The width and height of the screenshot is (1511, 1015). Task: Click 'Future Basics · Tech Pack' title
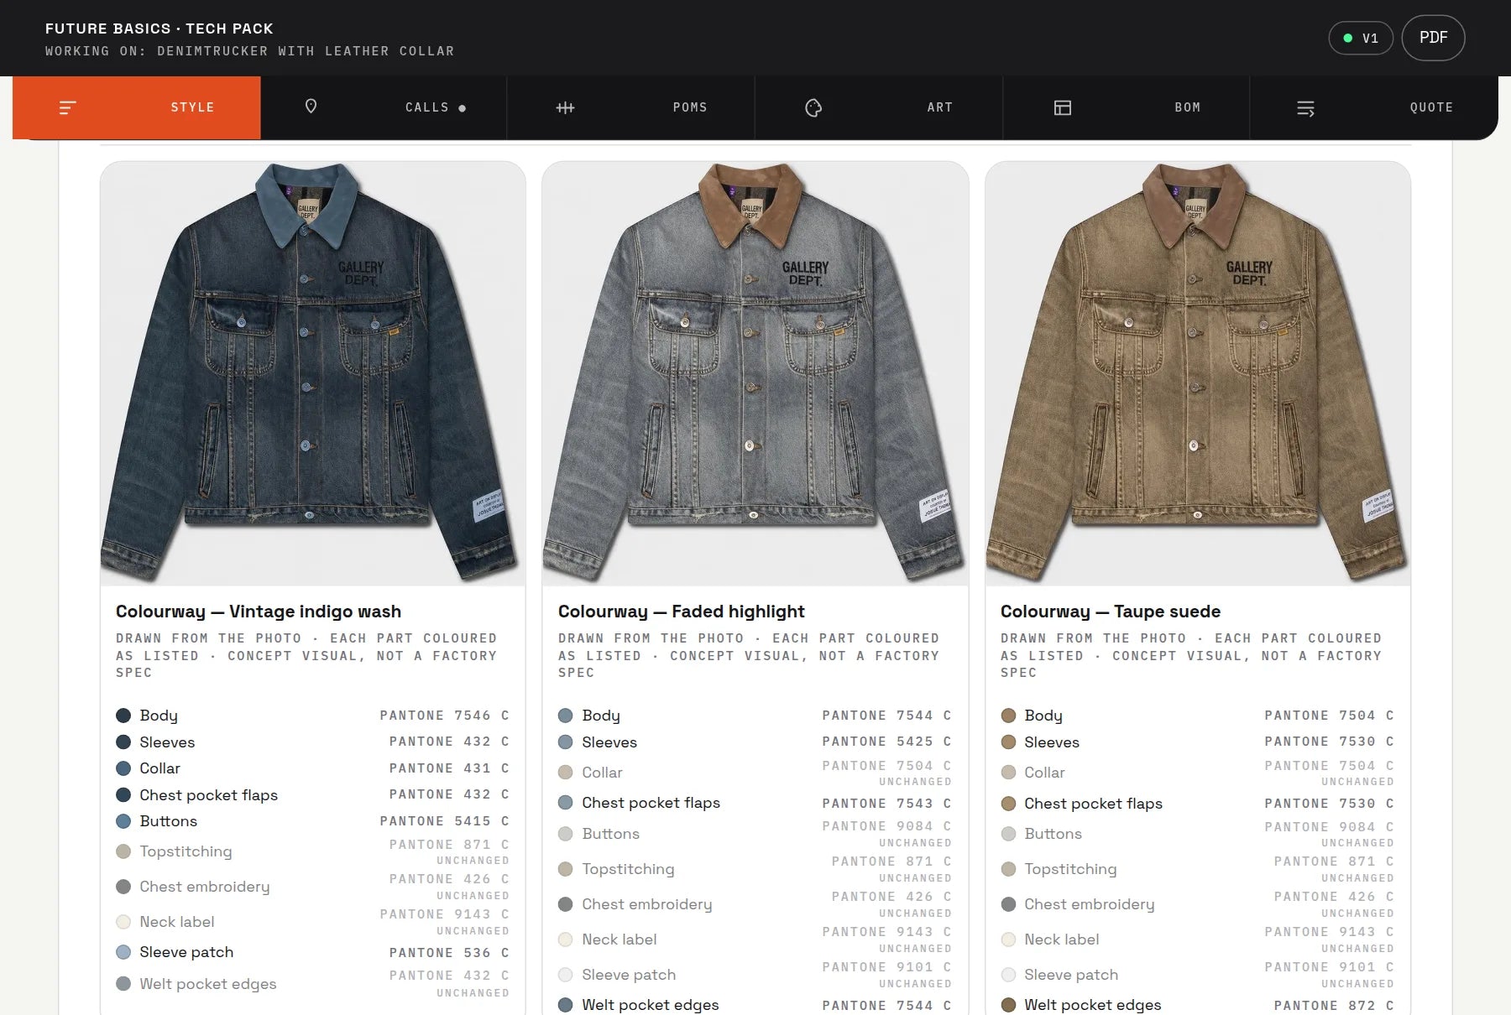click(x=159, y=29)
